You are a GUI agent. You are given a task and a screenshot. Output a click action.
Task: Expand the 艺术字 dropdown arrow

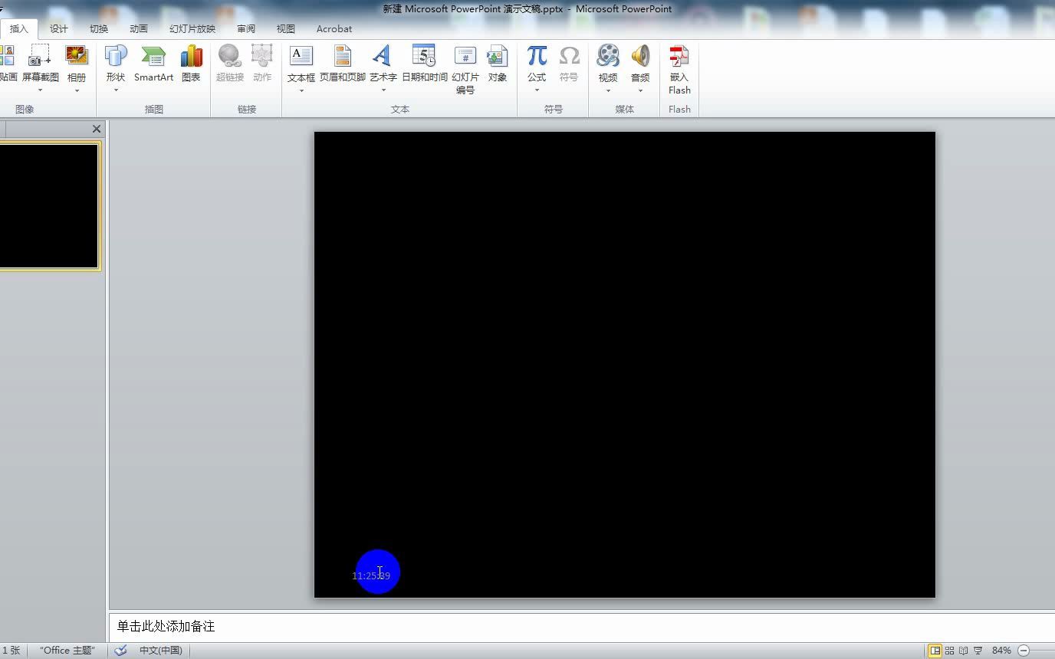pos(383,90)
